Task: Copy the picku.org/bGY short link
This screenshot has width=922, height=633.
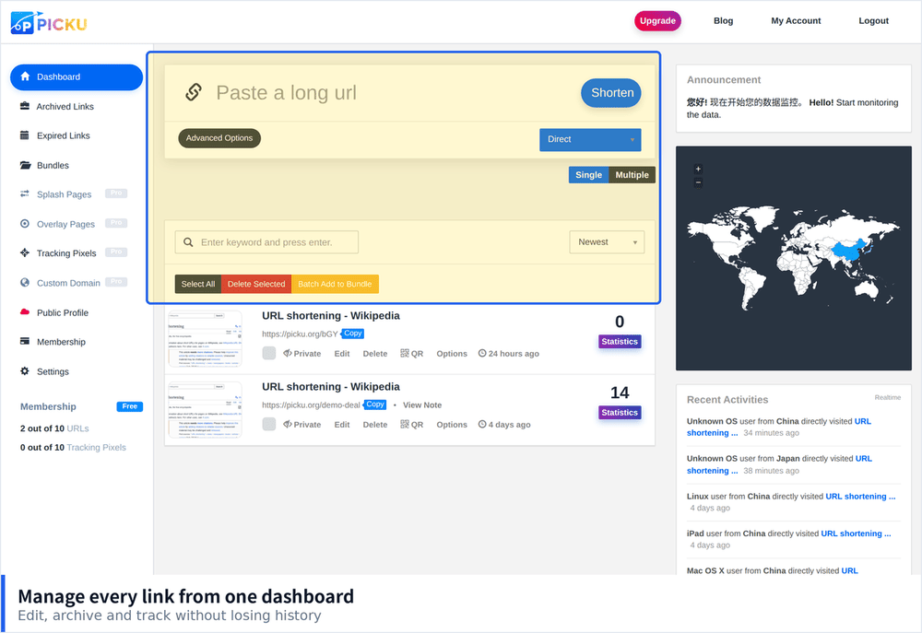Action: click(353, 334)
